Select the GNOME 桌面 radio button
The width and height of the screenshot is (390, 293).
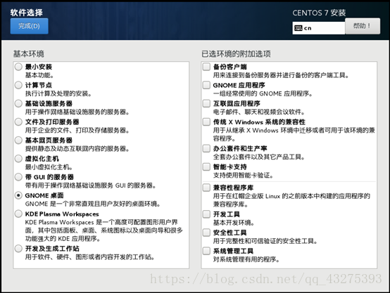point(18,195)
